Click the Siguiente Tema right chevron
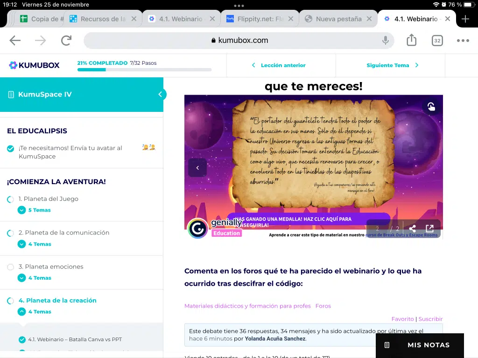The image size is (478, 358). point(417,65)
